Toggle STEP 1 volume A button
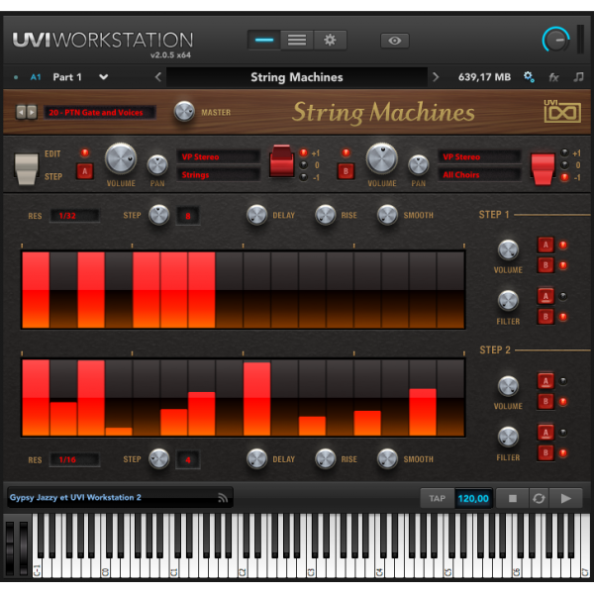 coord(545,245)
